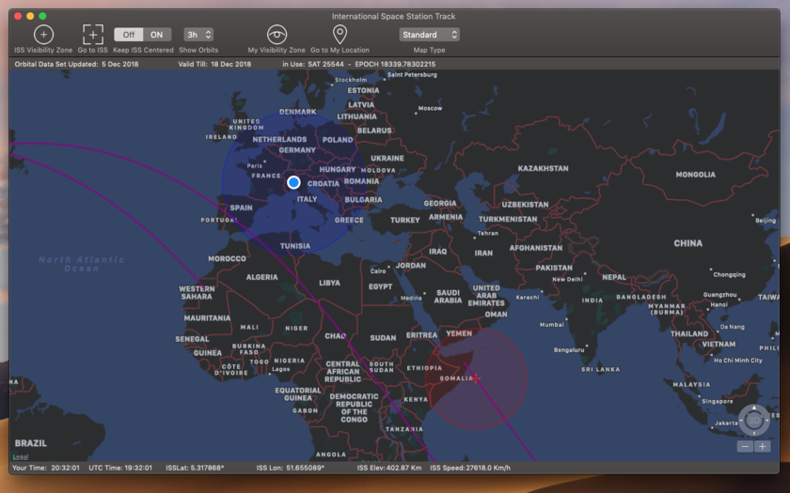
Task: Click the Moscow city label
Action: 431,108
